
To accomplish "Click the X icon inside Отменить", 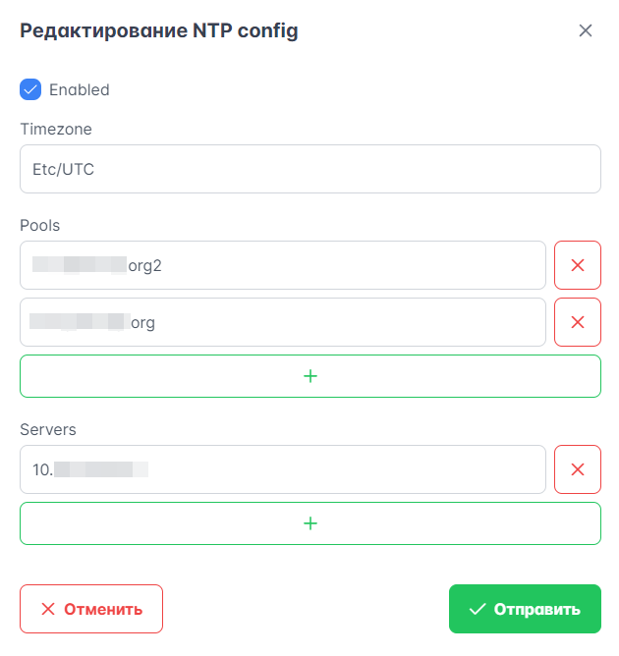I will (48, 609).
